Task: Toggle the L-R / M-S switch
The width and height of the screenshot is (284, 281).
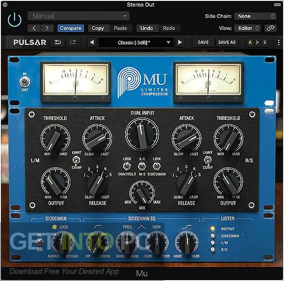Action: (x=142, y=166)
